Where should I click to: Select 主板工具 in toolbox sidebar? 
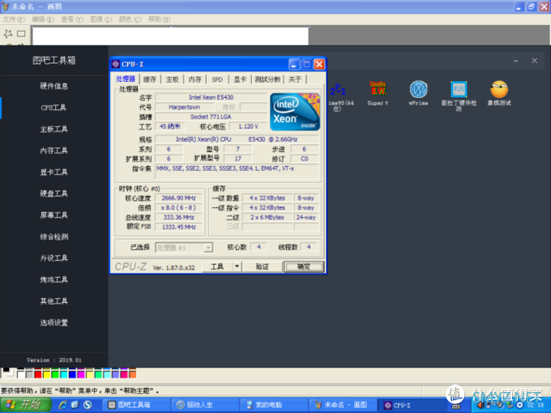(x=53, y=129)
